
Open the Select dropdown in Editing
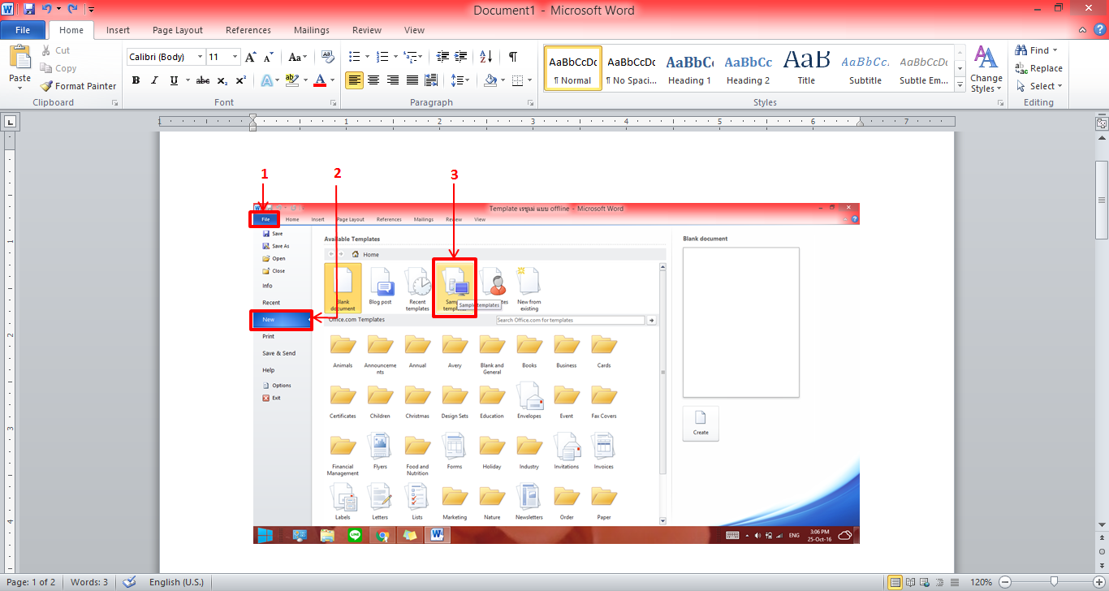1038,86
